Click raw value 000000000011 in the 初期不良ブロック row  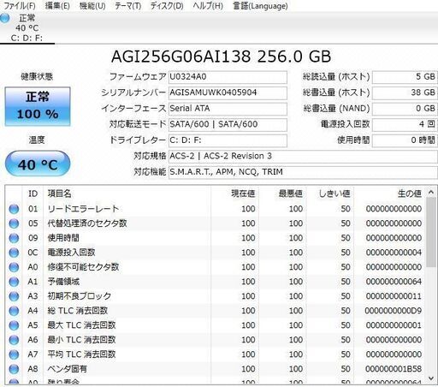394,296
